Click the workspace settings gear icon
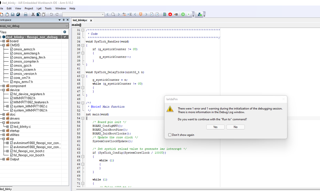Image resolution: width=320 pixels, height=191 pixels. pos(65,32)
